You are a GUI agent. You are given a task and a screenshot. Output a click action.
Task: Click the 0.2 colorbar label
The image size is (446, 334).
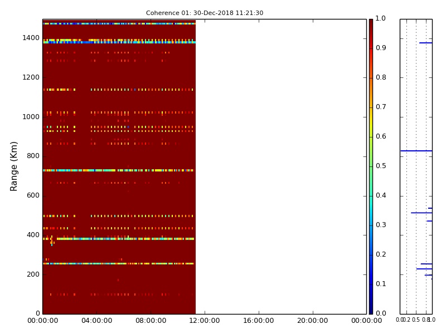click(x=381, y=254)
